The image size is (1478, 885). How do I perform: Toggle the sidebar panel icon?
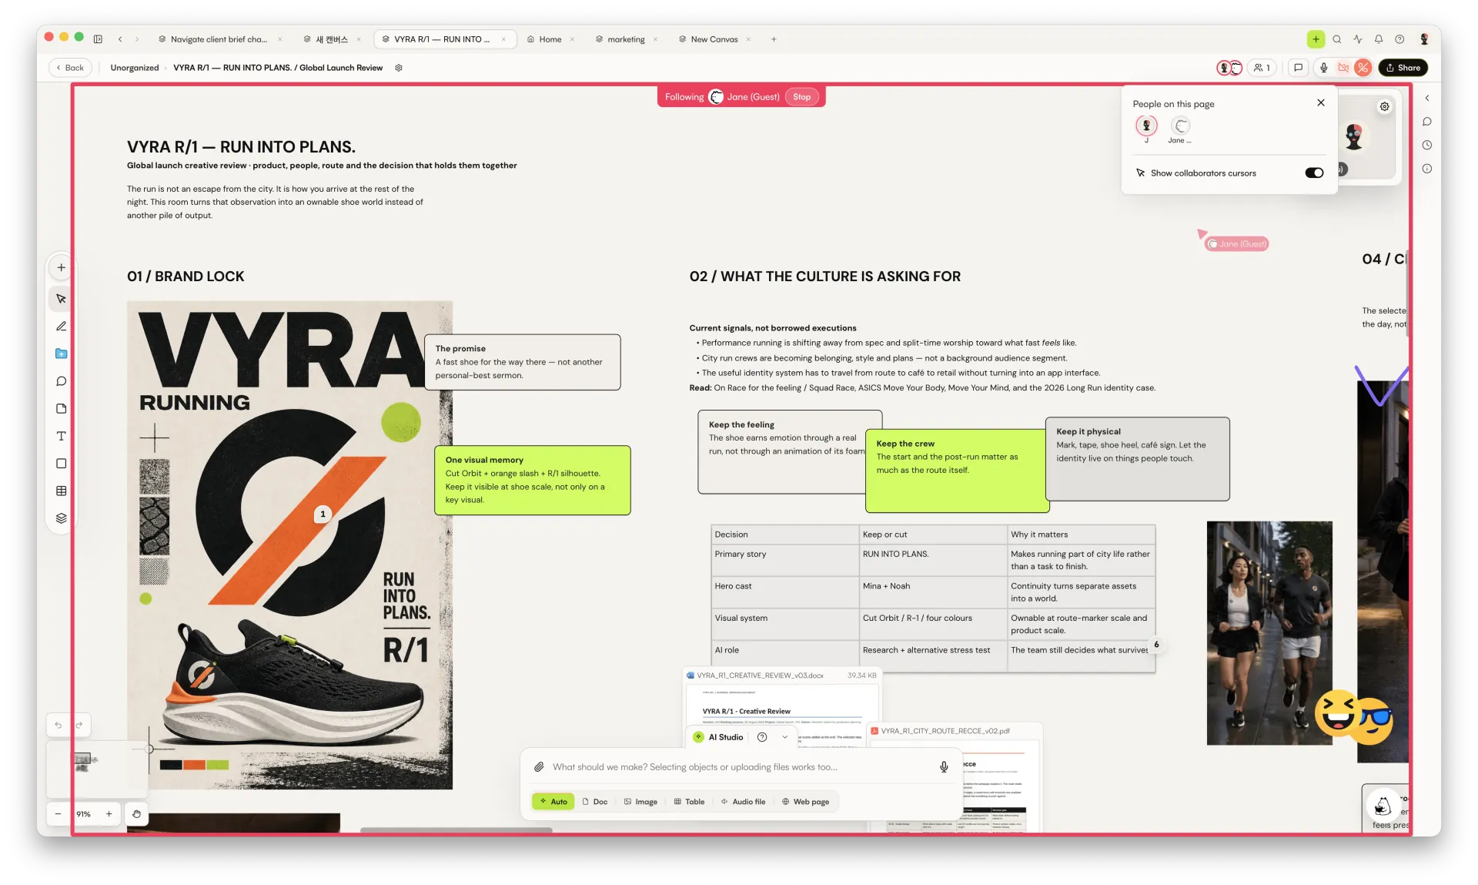click(98, 39)
